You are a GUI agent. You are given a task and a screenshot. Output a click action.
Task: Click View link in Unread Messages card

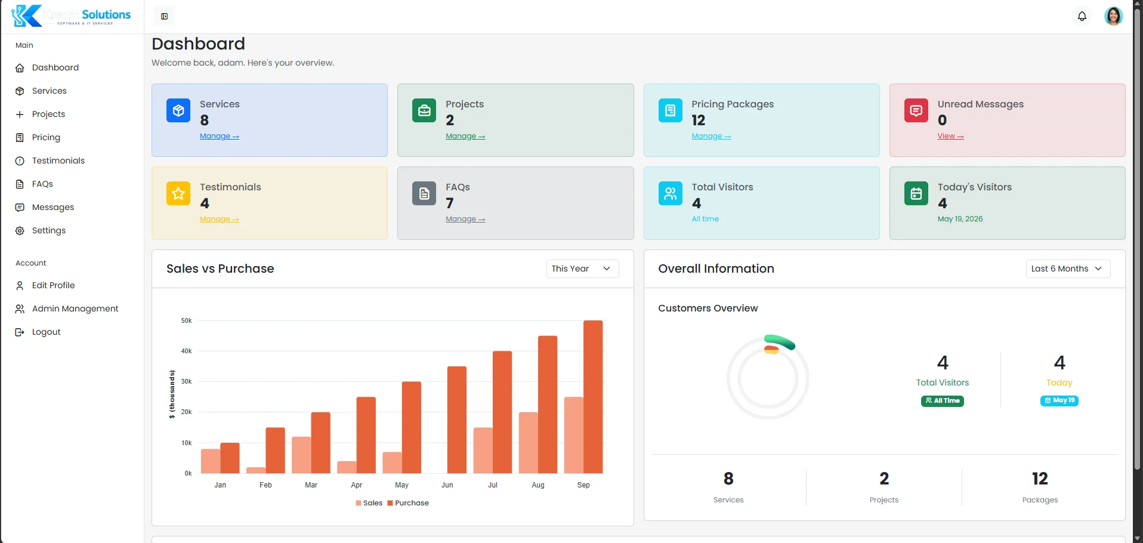click(950, 136)
